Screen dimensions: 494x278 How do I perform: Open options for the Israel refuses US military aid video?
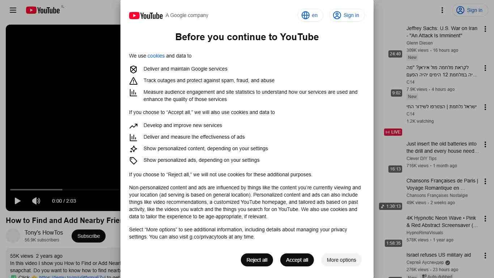(485, 256)
